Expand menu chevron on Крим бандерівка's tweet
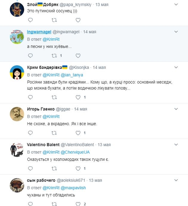 pyautogui.click(x=176, y=67)
